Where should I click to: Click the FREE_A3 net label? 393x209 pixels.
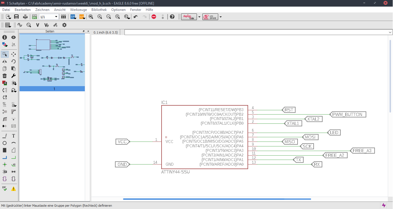point(362,151)
